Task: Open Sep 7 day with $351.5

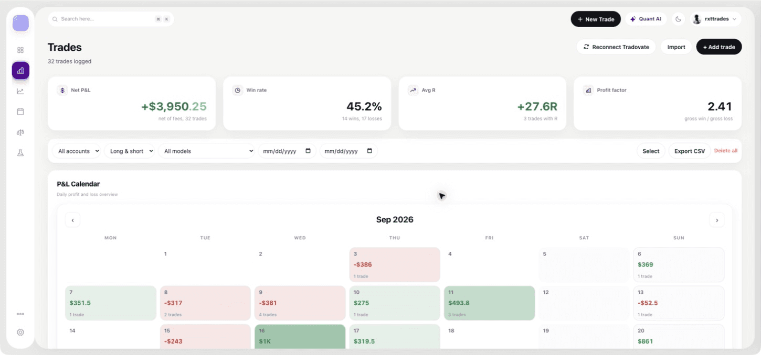Action: pos(111,303)
